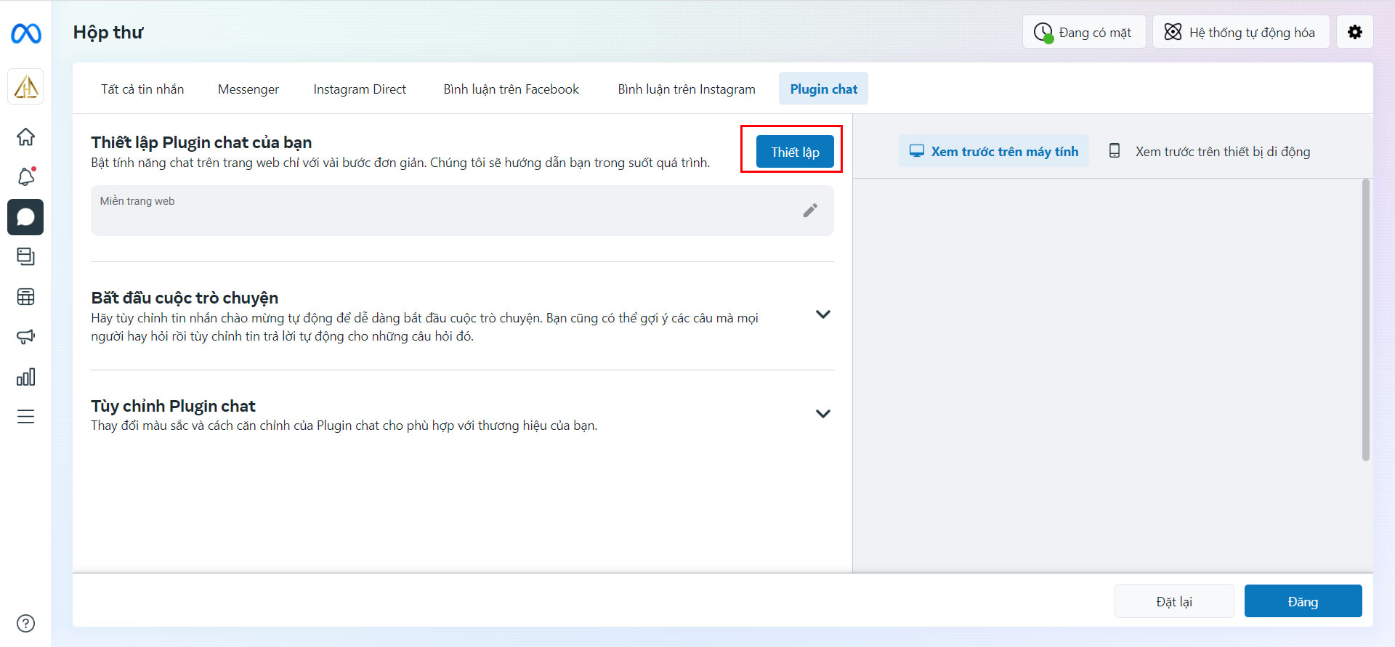Click the Thiết lập button
The image size is (1395, 647).
(x=795, y=152)
